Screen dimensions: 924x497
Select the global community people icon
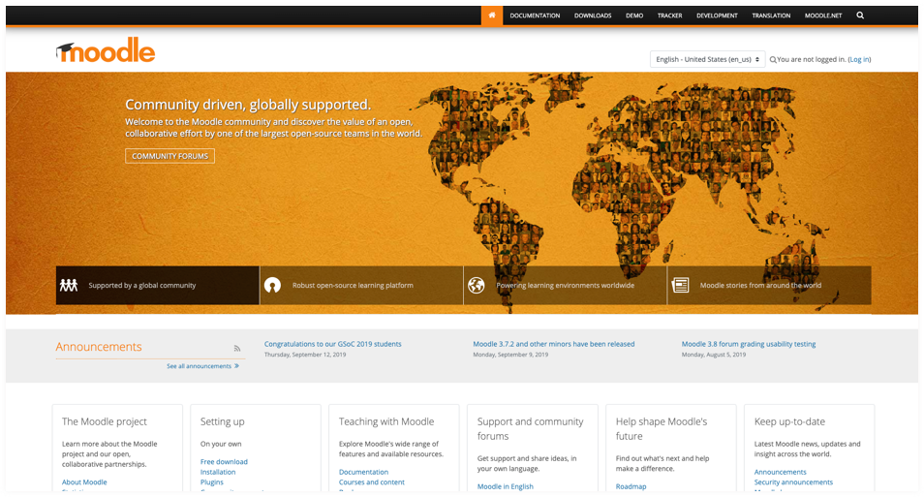69,286
